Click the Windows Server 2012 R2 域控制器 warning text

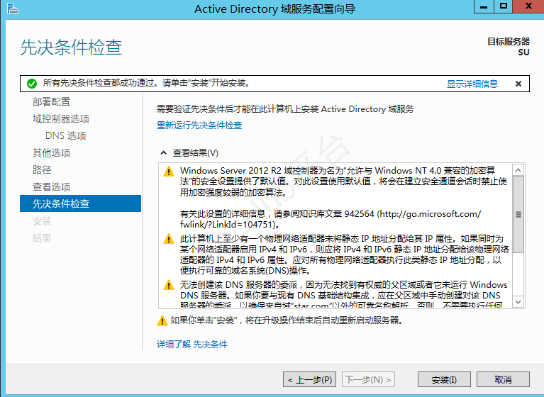coord(343,181)
